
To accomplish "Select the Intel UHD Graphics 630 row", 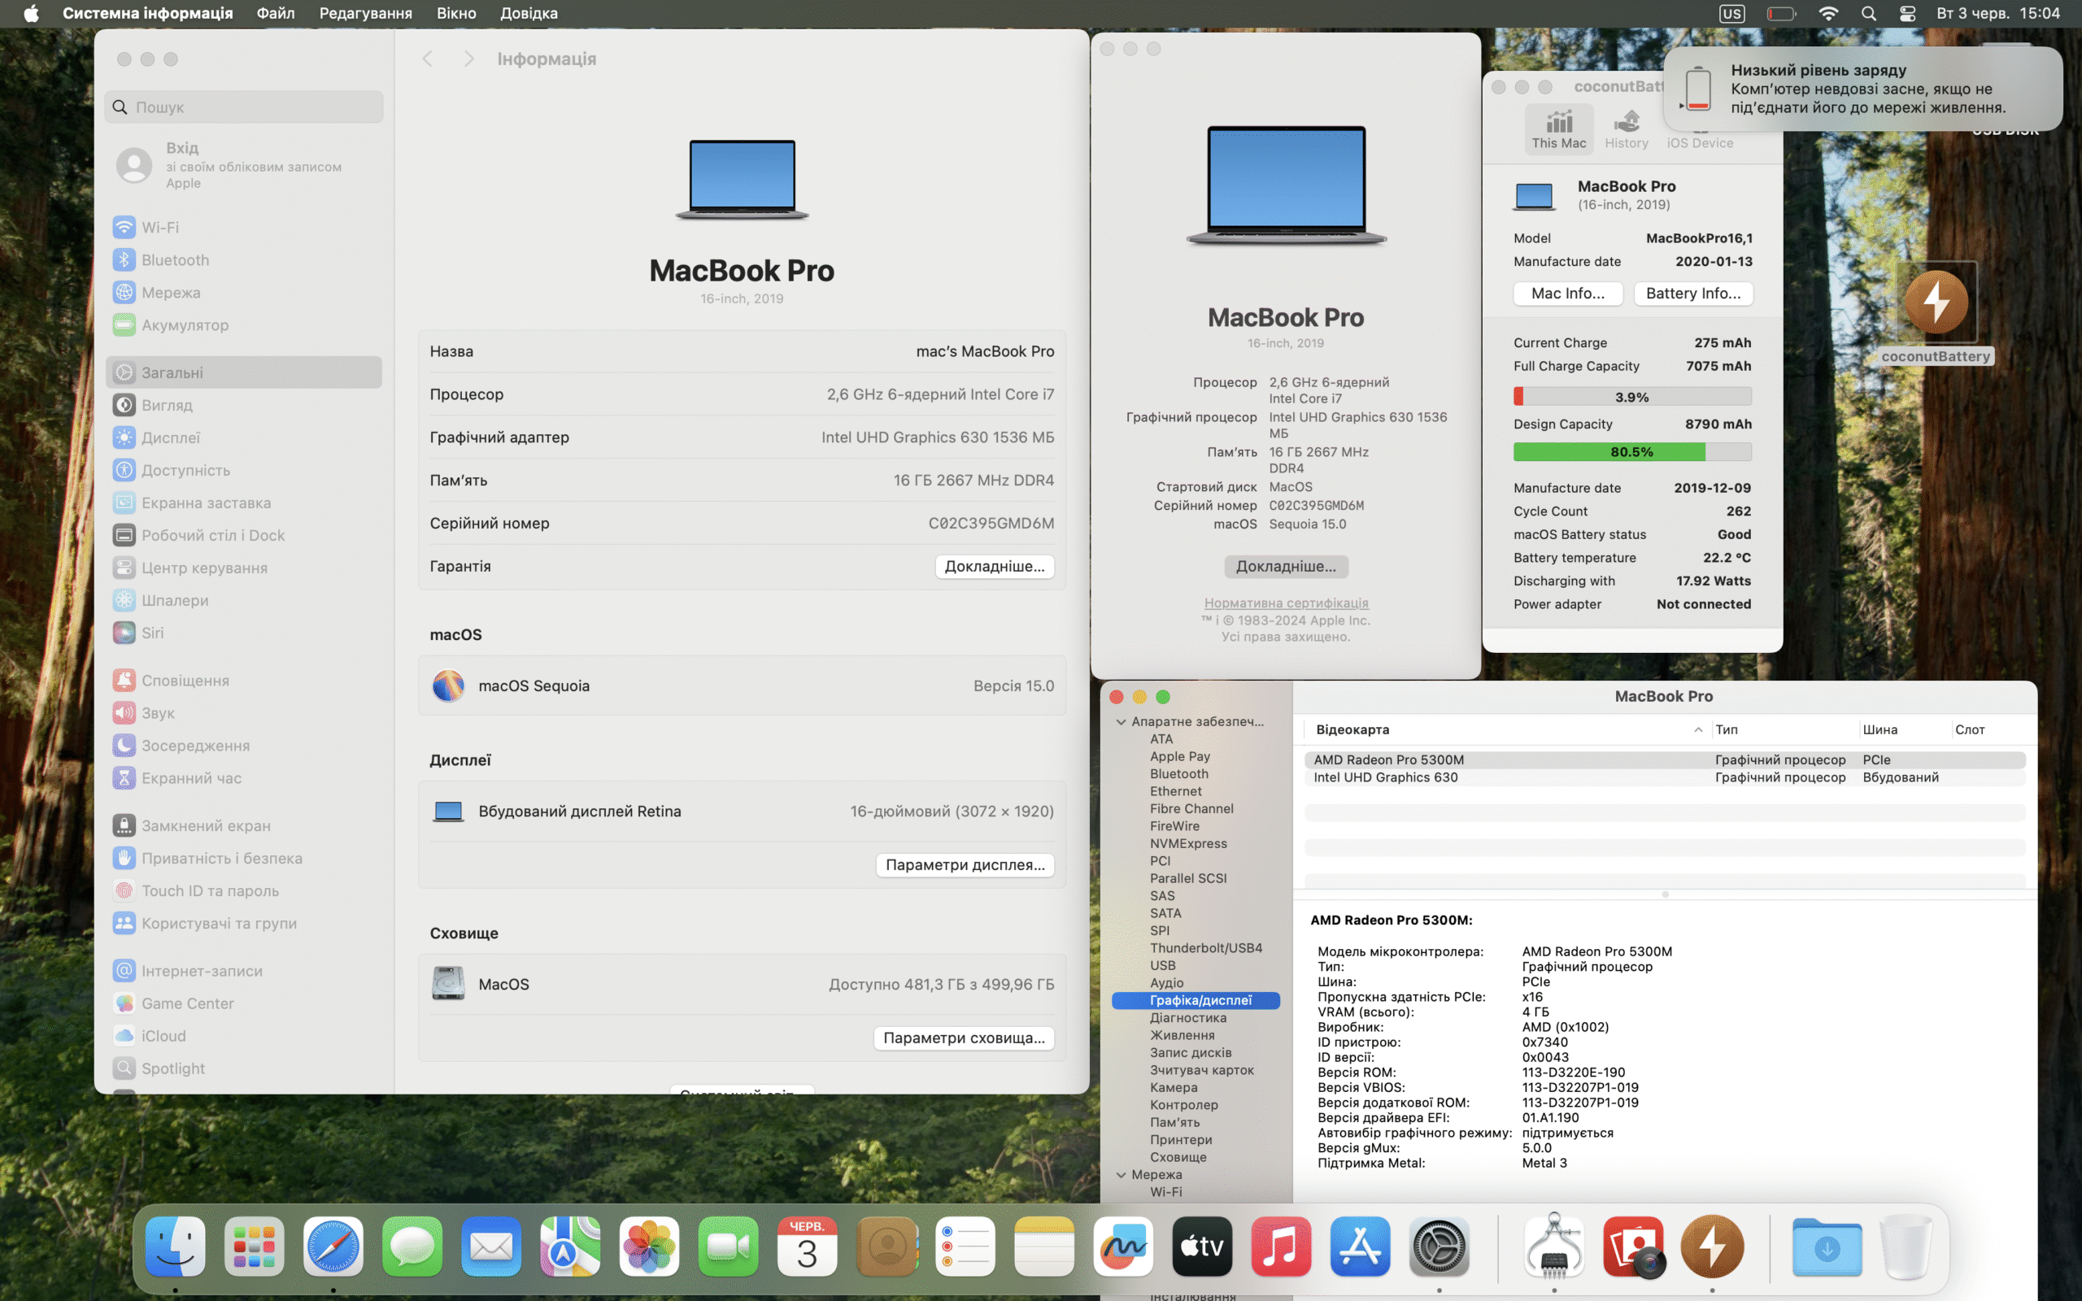I will coord(1665,777).
